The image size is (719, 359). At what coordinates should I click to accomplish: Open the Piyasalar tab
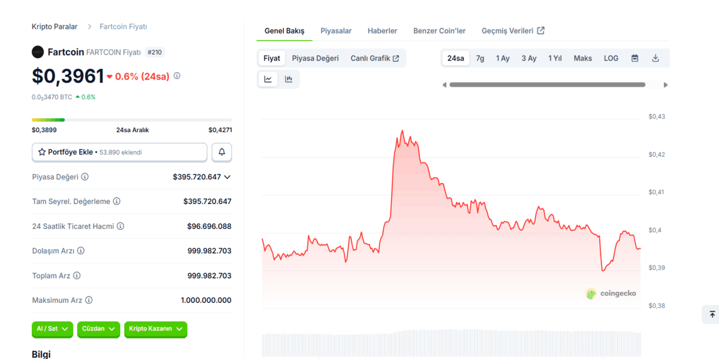pos(336,31)
